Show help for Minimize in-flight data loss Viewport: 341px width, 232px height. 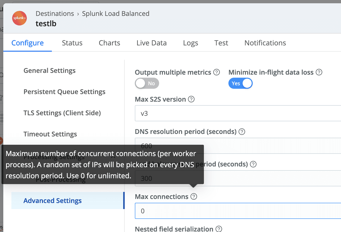[319, 72]
